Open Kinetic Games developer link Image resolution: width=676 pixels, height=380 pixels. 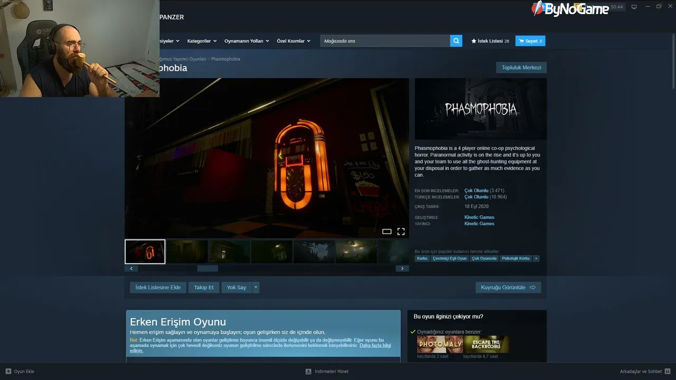(479, 217)
